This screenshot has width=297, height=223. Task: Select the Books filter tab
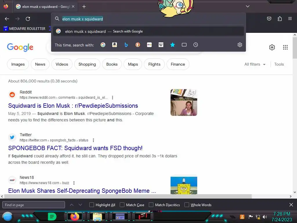(x=112, y=64)
